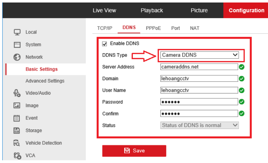Select the Storage disk icon
Viewport: 268px width, 163px height.
pos(17,130)
